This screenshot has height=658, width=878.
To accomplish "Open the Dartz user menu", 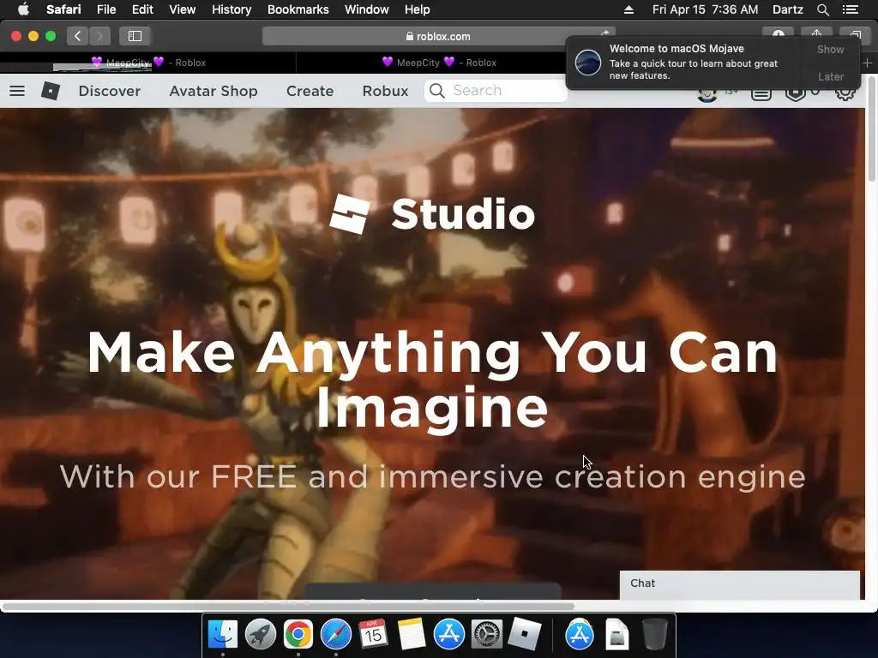I will pos(788,9).
